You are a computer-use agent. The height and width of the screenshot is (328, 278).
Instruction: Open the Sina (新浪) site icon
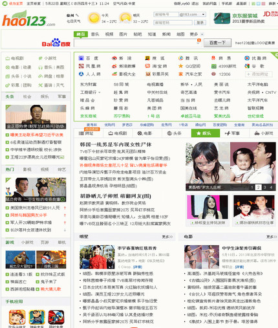coord(114,58)
